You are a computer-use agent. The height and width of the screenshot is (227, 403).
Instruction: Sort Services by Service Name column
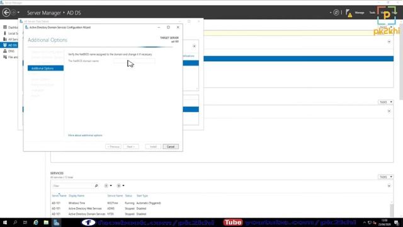(115, 195)
